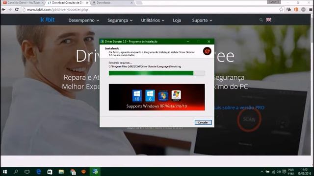Reload the IObit page

tap(17, 9)
